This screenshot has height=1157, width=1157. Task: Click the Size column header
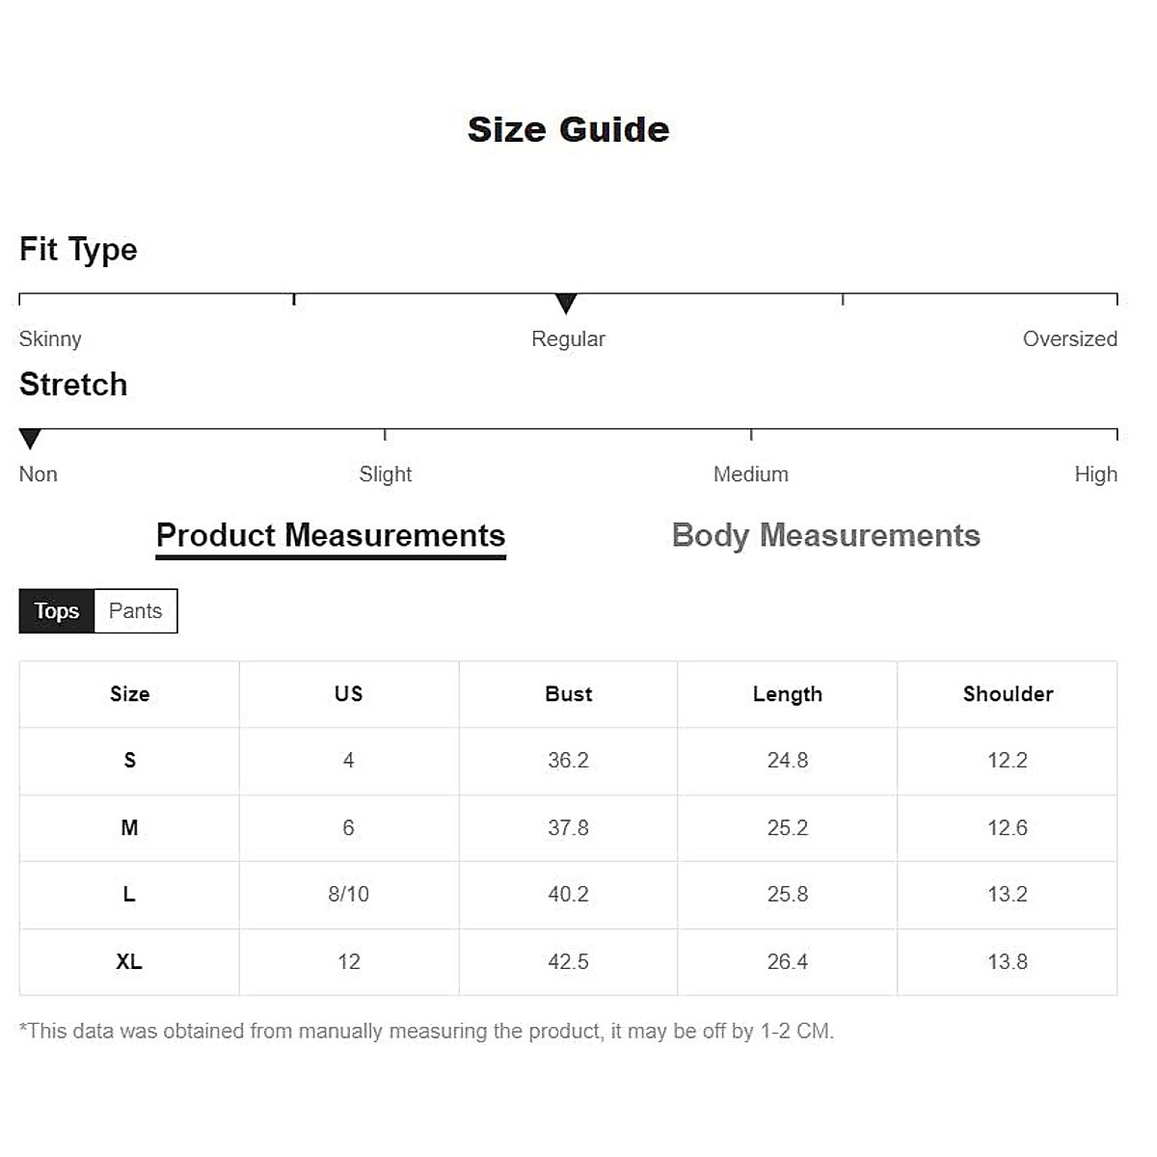(129, 694)
